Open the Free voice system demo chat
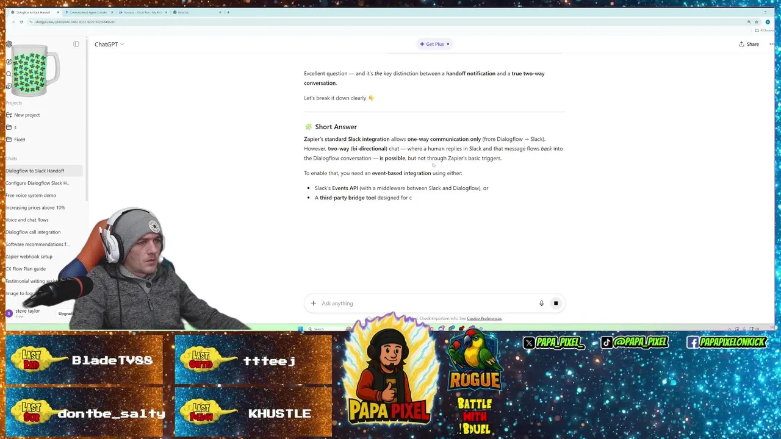 31,195
